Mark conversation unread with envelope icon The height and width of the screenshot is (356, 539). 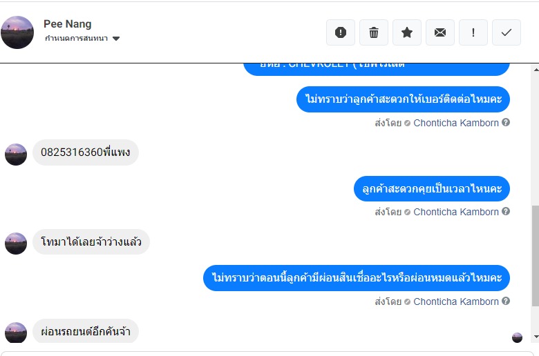pos(440,32)
